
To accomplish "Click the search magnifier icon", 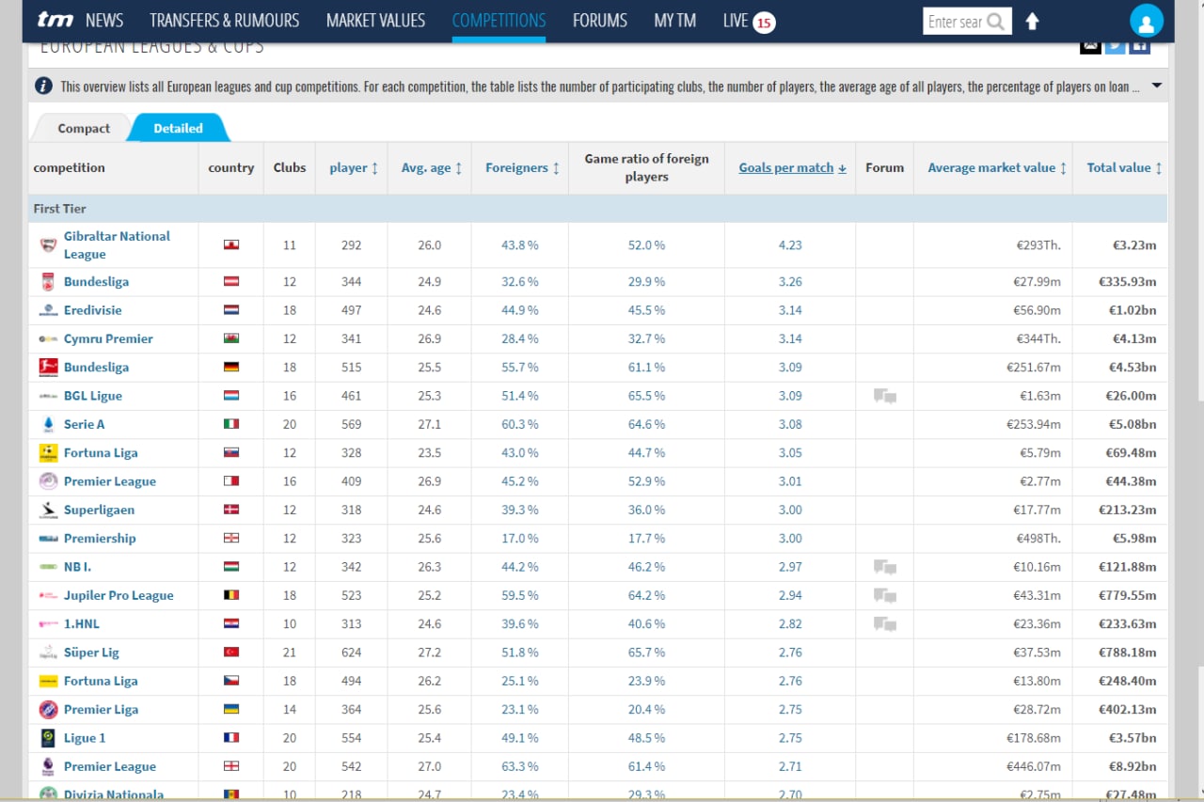I will [995, 22].
